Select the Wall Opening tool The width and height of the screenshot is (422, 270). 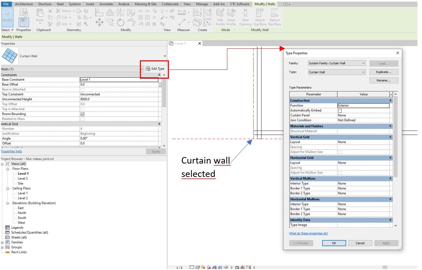coord(246,17)
